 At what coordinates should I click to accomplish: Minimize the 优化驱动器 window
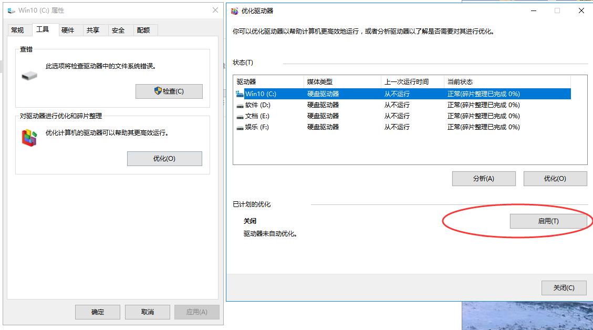[534, 11]
